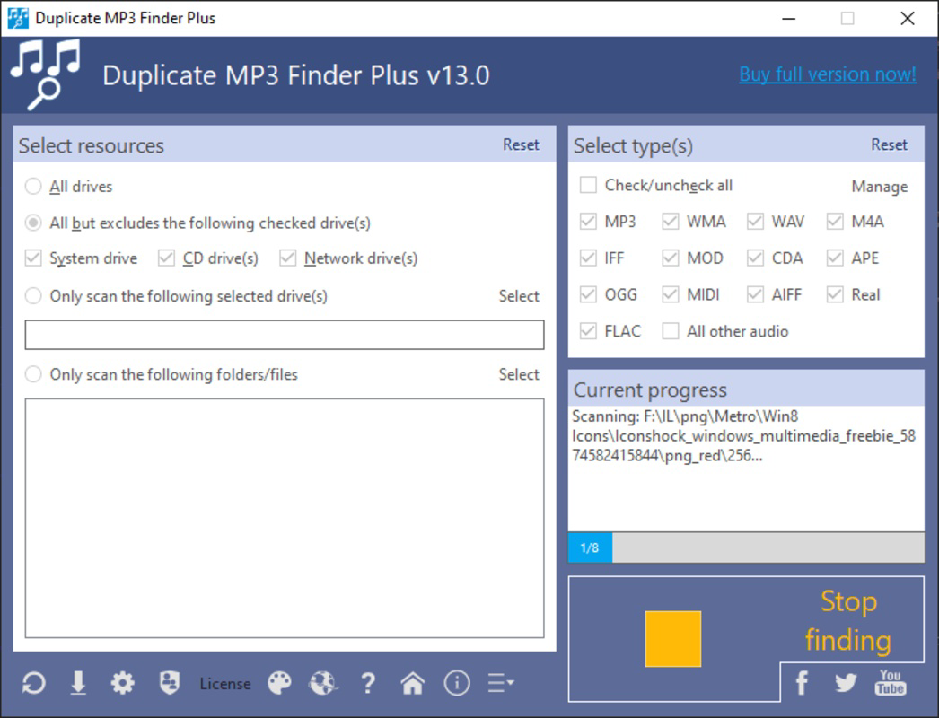This screenshot has width=939, height=718.
Task: Click the shield user icon
Action: click(x=170, y=683)
